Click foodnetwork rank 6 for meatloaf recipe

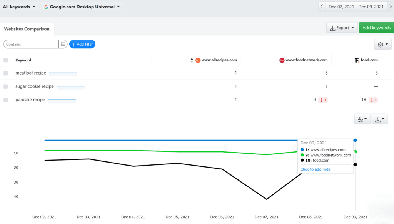pos(326,73)
